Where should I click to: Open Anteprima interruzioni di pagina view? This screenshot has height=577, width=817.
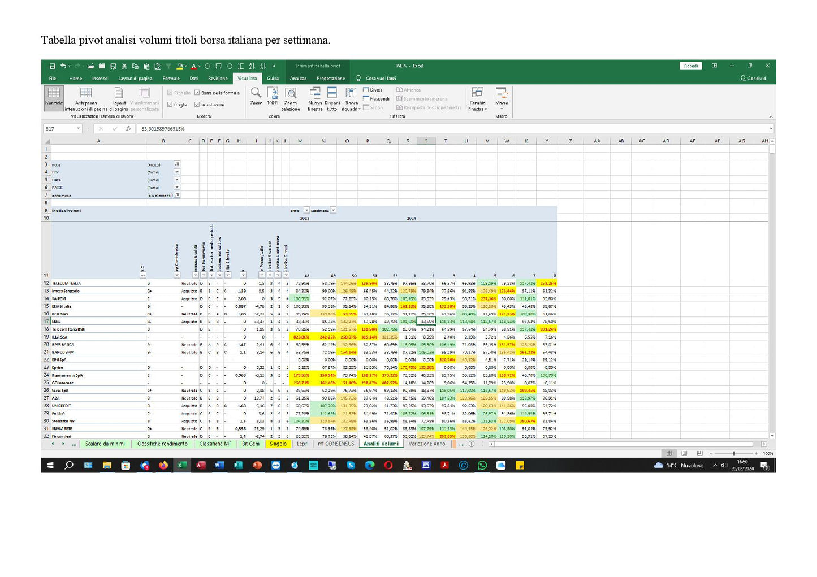point(86,99)
